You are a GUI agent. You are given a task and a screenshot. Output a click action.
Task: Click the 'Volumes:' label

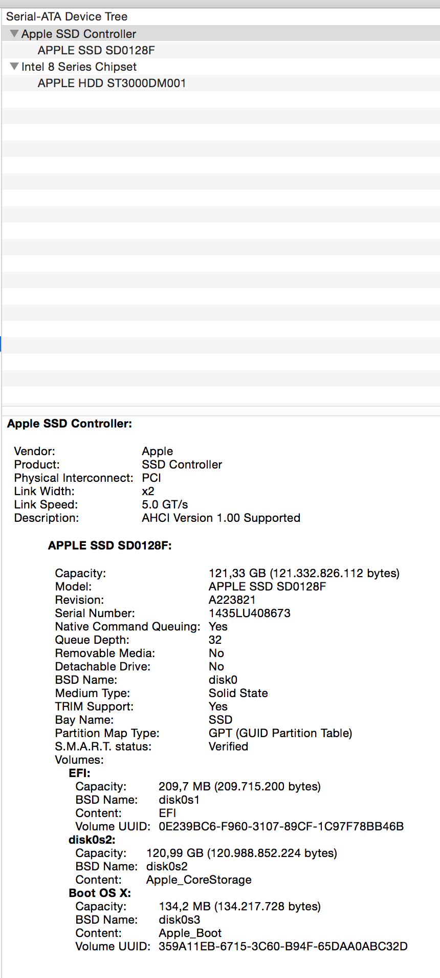(x=79, y=760)
